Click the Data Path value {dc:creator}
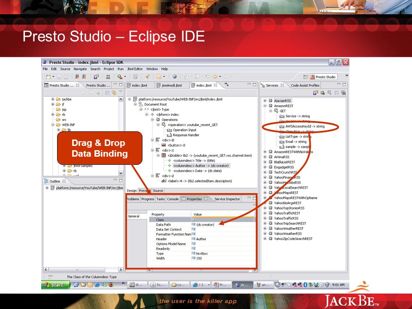 pos(205,224)
